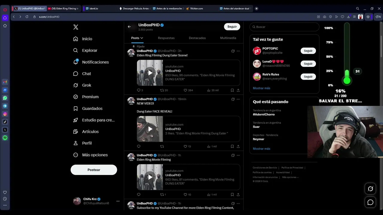Open Guardados bookmarks
Viewport: 383px width, 215px height.
pos(88,108)
